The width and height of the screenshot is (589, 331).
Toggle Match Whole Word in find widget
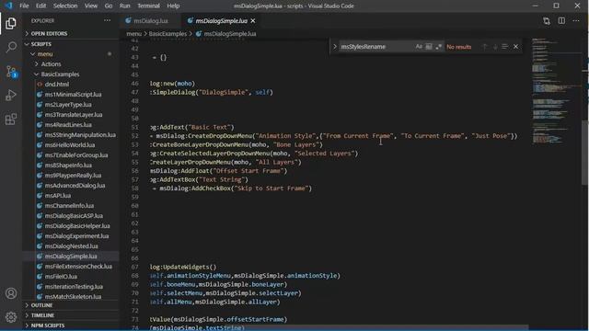429,47
